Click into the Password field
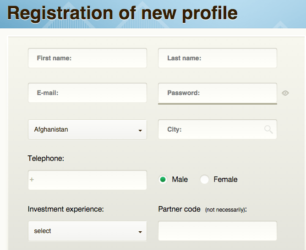Image resolution: width=306 pixels, height=250 pixels. [218, 93]
